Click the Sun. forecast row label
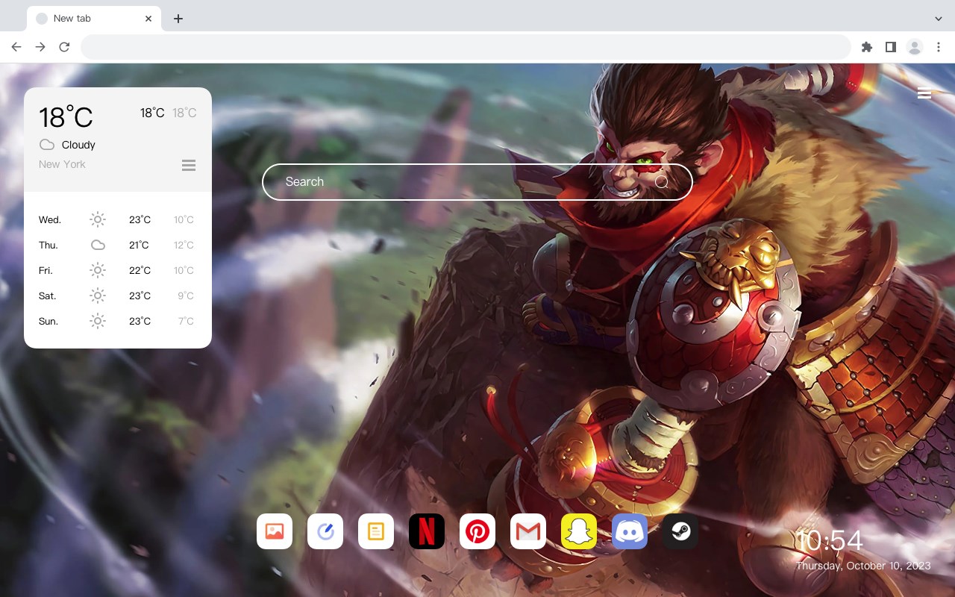The height and width of the screenshot is (597, 955). 48,321
